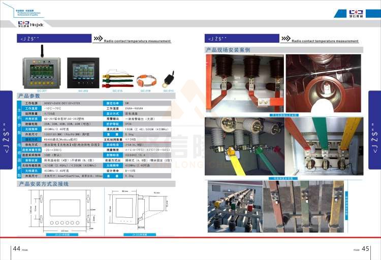381x260 pixels.
Task: Open the top-left red insulator installation photo
Action: (243, 83)
